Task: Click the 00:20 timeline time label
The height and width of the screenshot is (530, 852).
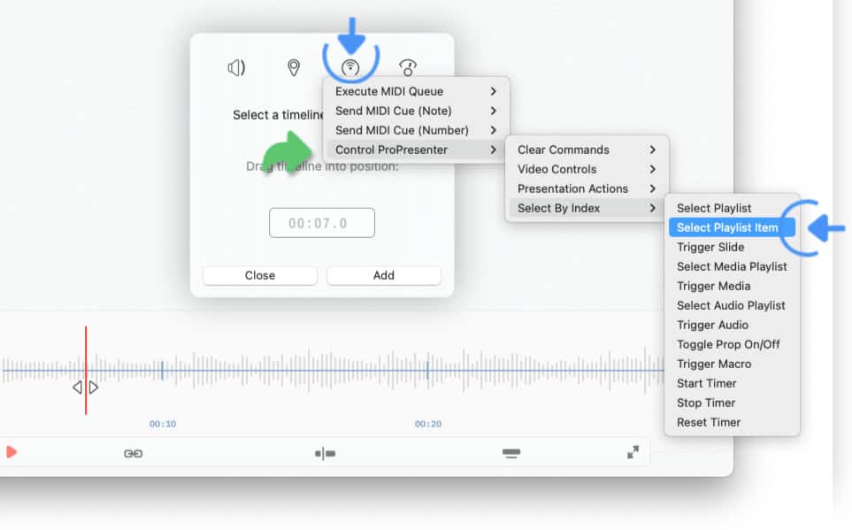Action: (x=428, y=424)
